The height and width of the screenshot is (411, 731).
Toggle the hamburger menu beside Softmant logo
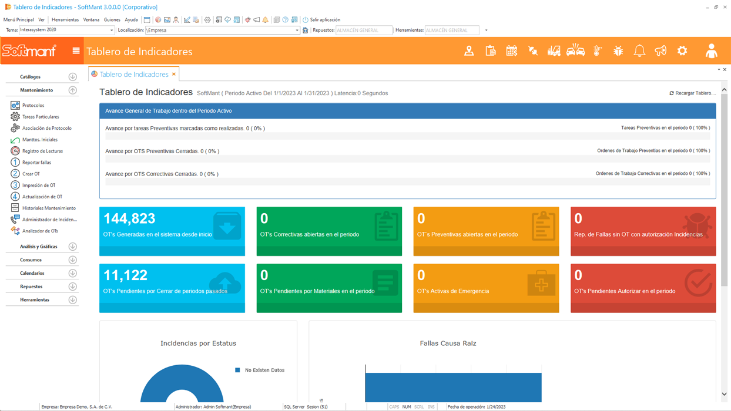(76, 51)
